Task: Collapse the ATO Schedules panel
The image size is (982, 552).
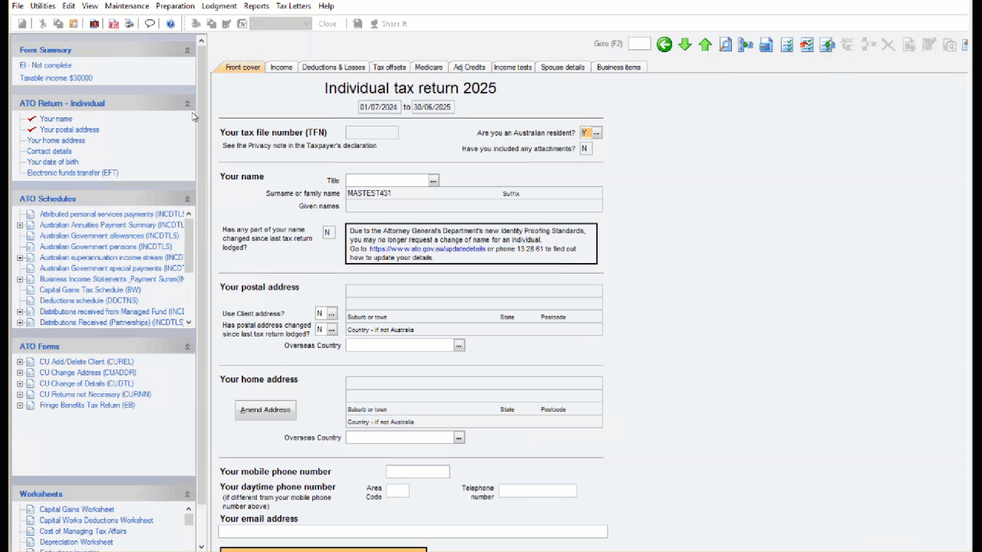Action: coord(187,199)
